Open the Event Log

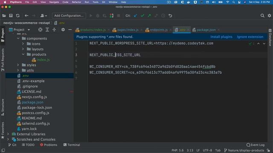[256, 144]
